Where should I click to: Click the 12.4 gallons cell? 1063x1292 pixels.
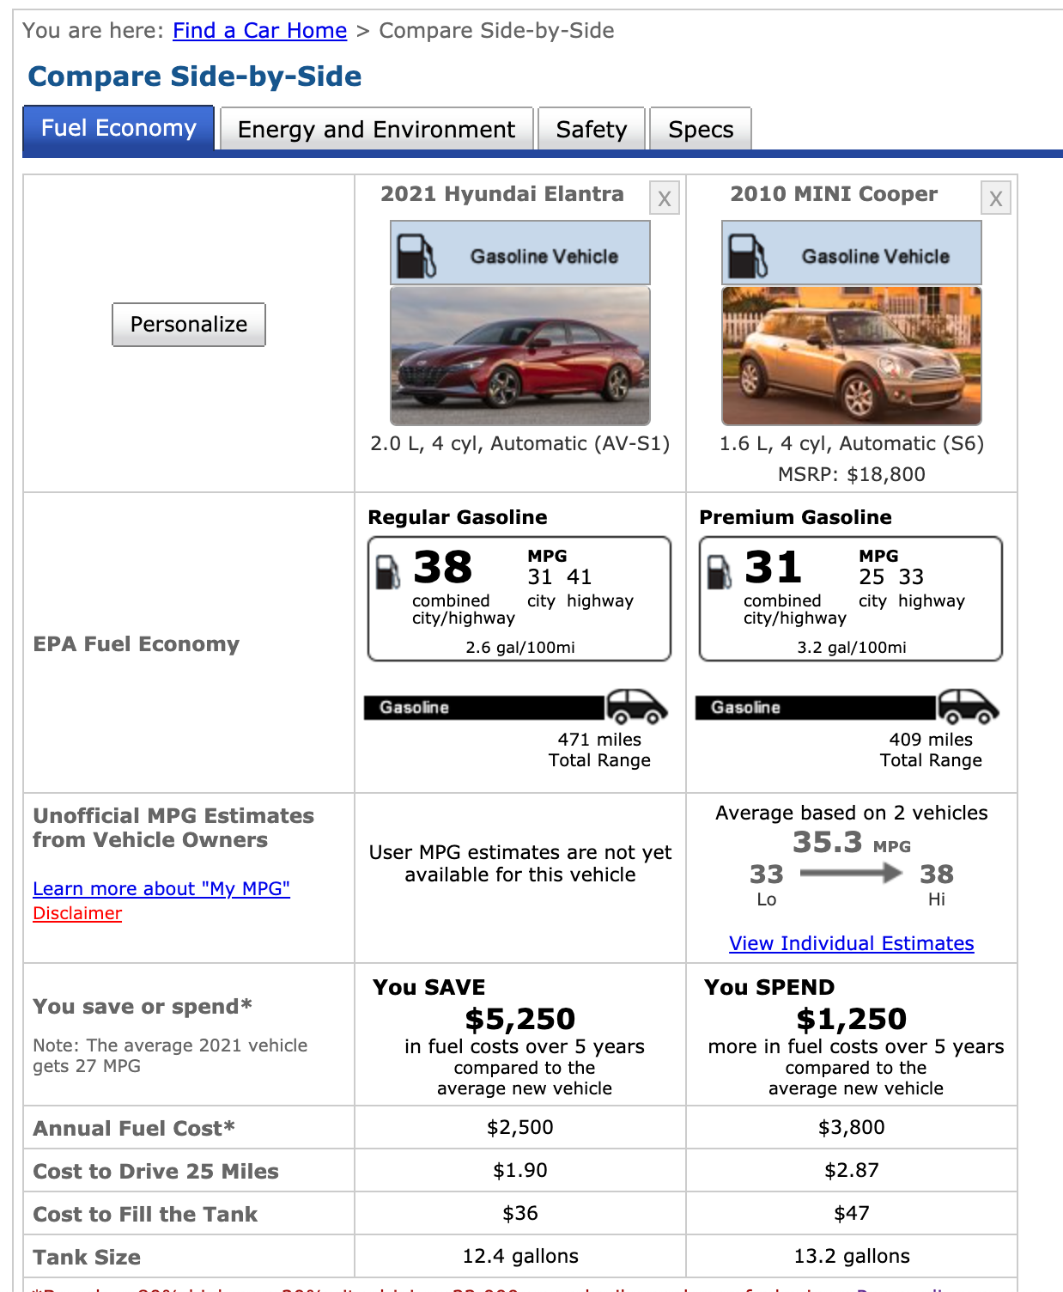pyautogui.click(x=520, y=1256)
